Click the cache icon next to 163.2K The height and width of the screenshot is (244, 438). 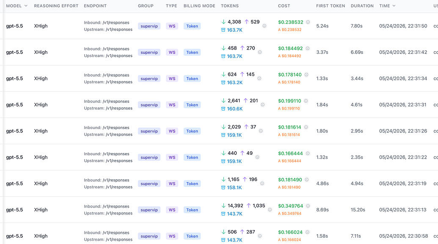coord(223,82)
